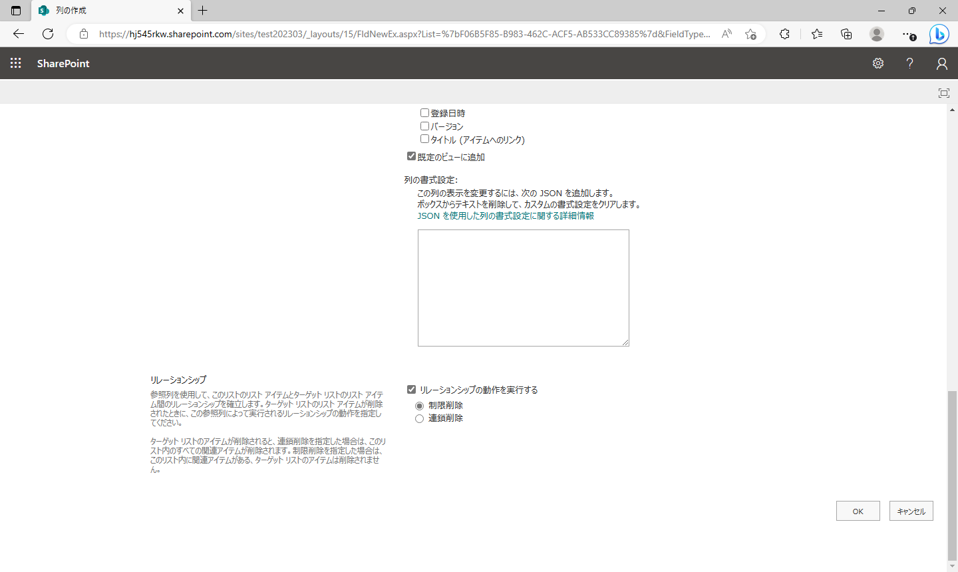This screenshot has height=572, width=958.
Task: Select the 列の作成 browser tab
Action: click(111, 11)
